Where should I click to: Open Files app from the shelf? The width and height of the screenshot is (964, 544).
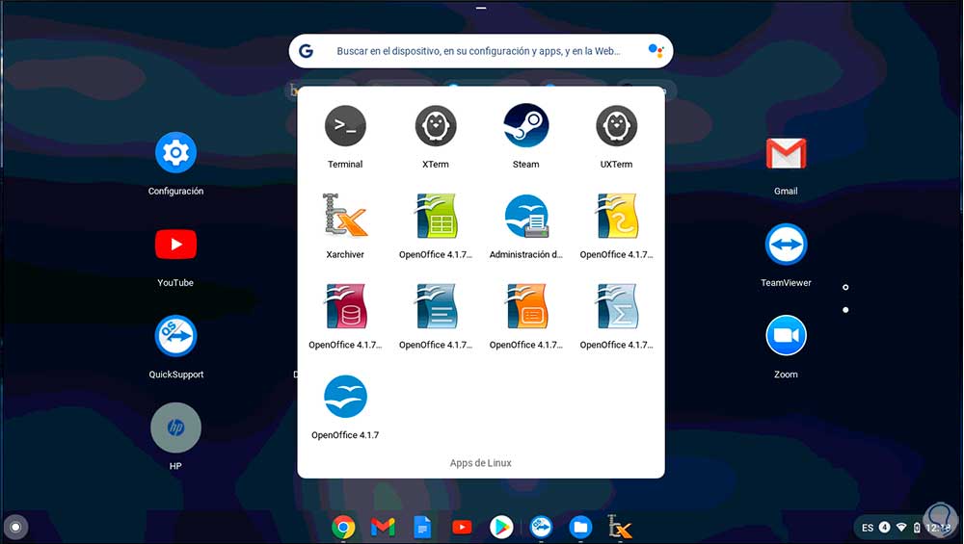580,528
